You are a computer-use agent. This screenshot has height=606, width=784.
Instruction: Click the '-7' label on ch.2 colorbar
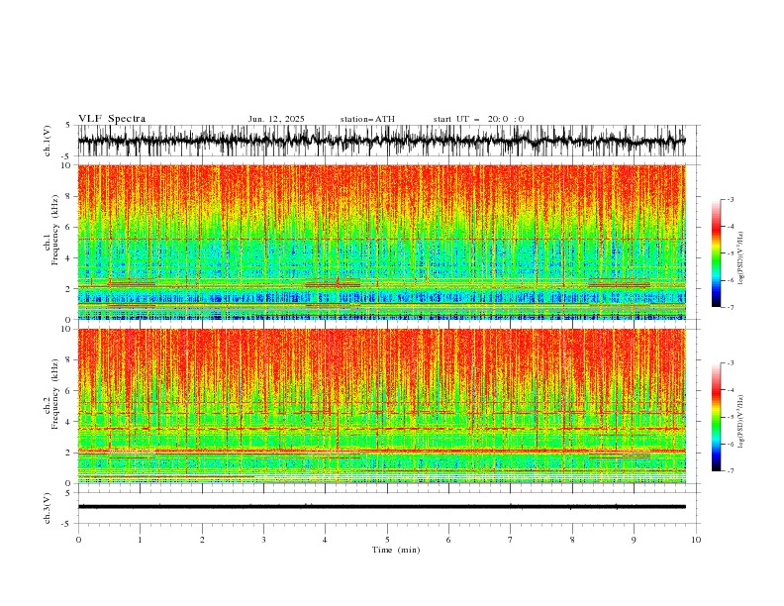(730, 470)
